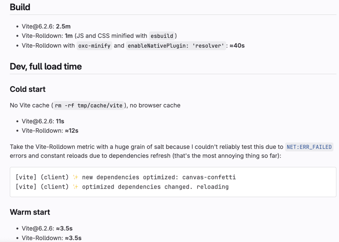339x242 pixels.
Task: Click first sparkle emoji in log block
Action: click(75, 177)
